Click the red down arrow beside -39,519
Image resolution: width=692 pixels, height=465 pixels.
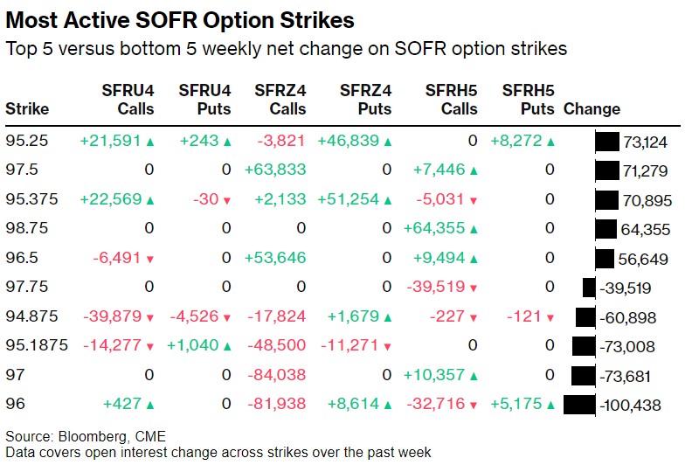coord(474,288)
